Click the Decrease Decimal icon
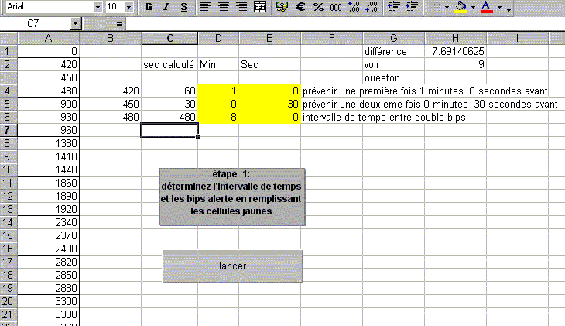 click(x=372, y=6)
